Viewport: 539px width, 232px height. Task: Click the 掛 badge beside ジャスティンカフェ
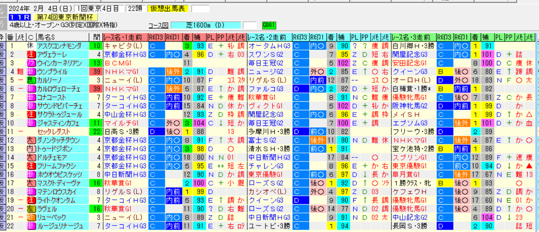tap(31, 123)
